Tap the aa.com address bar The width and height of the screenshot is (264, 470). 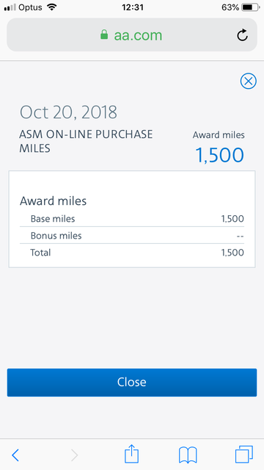pos(132,35)
